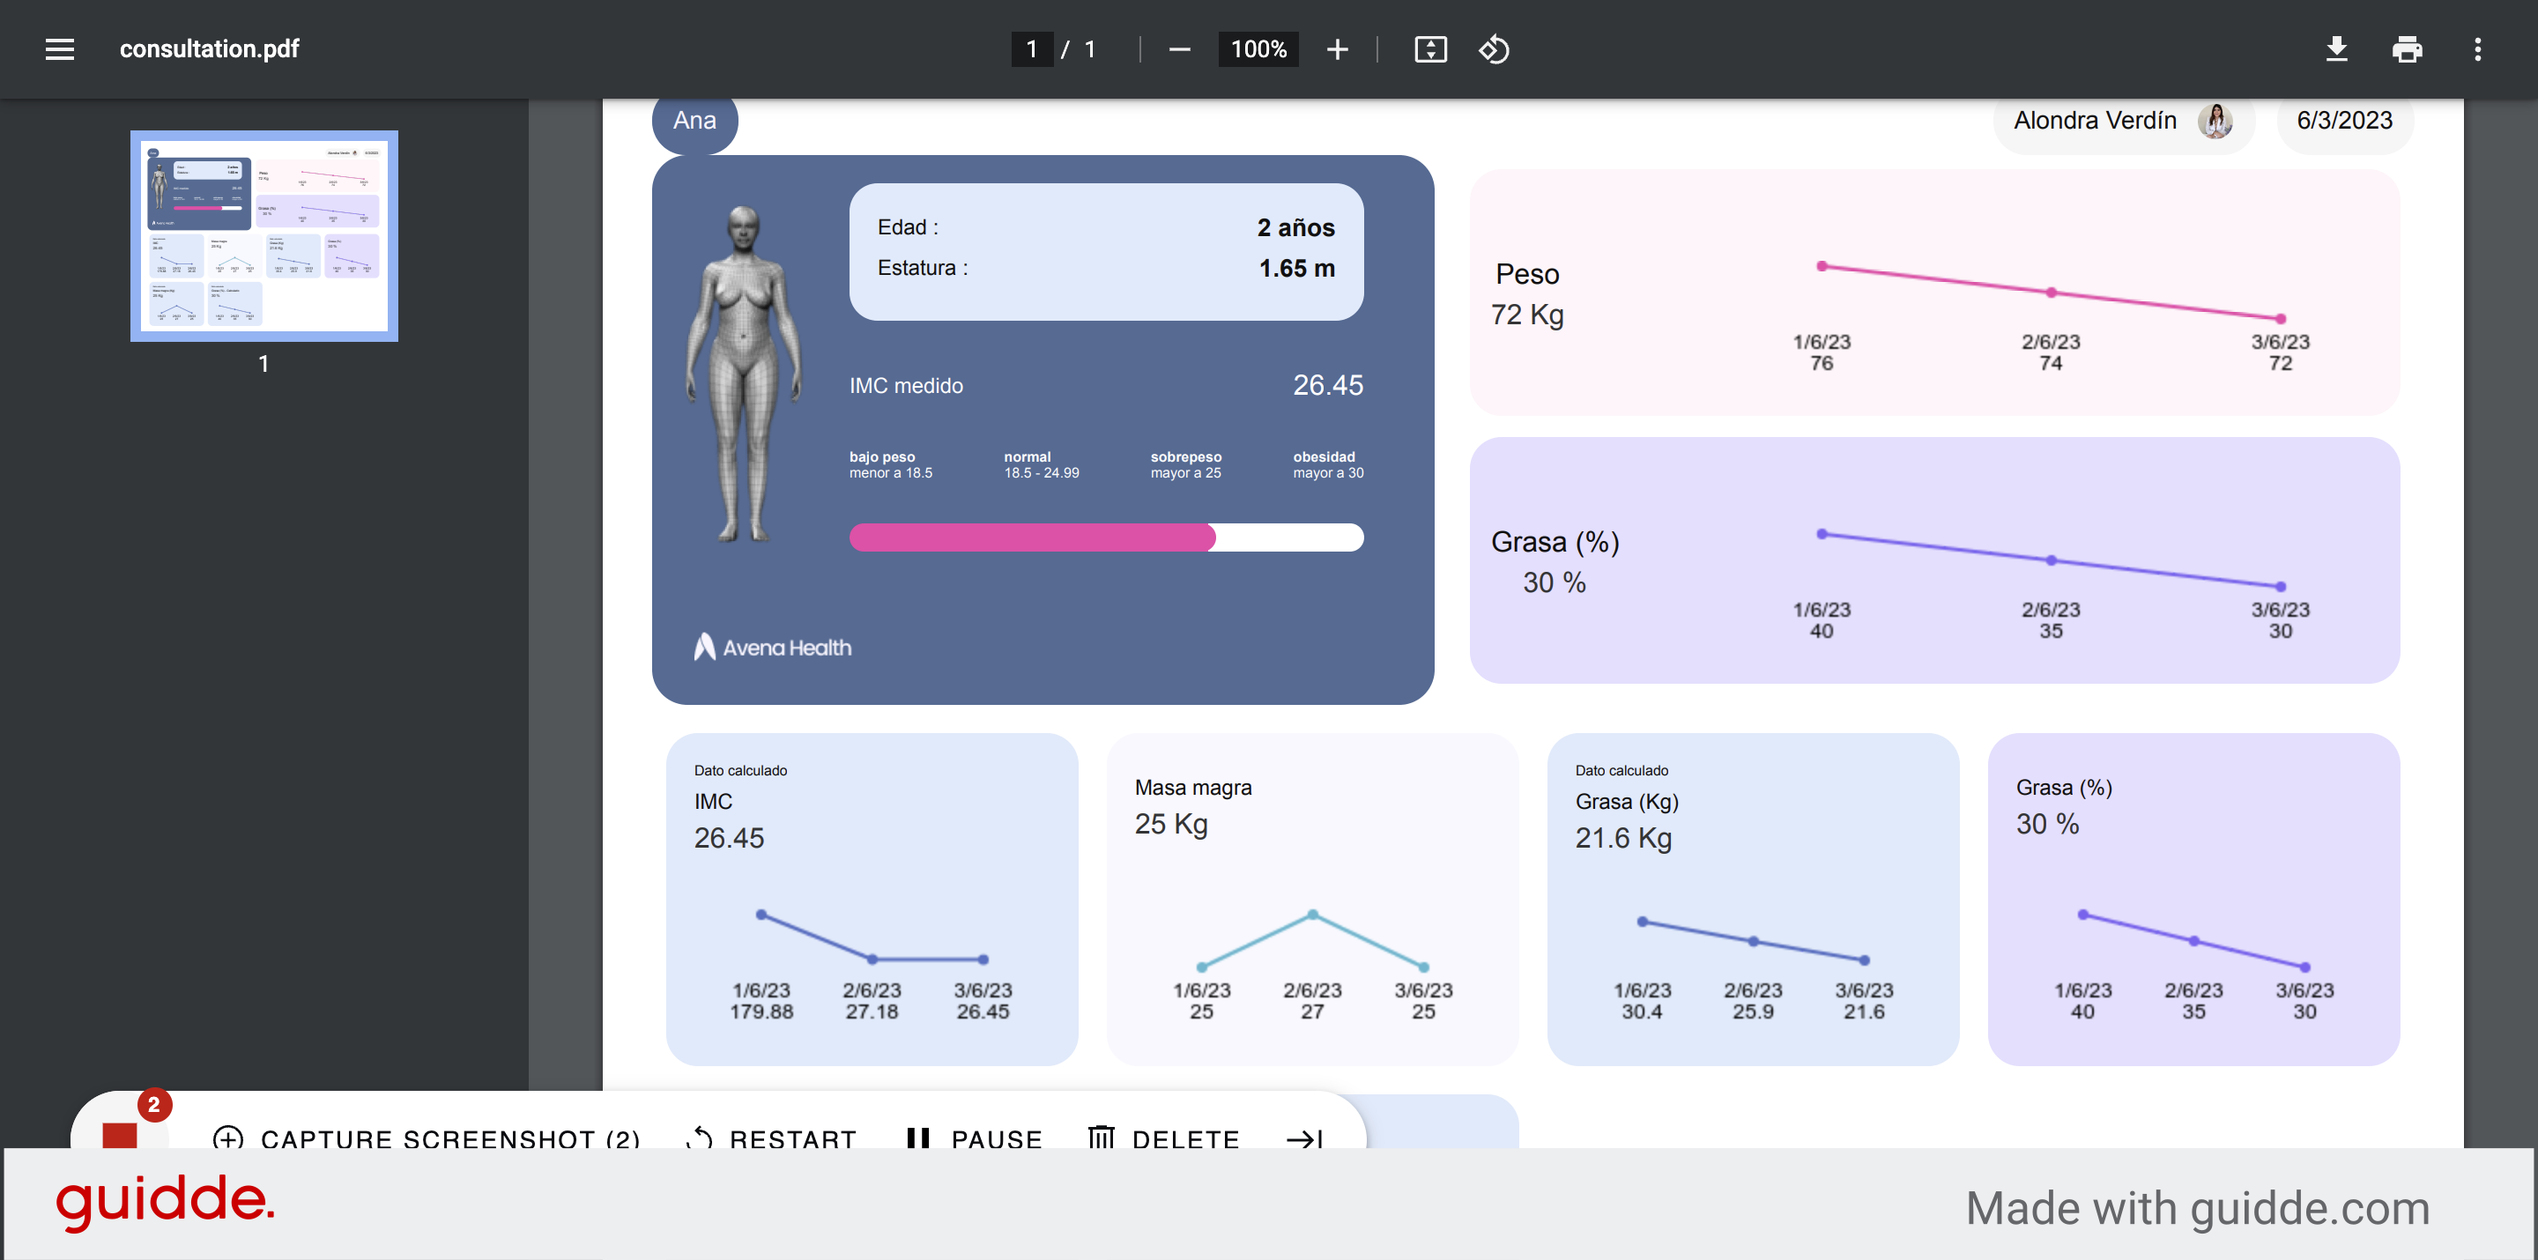Click Alondra Verdín's avatar picture

[2215, 120]
